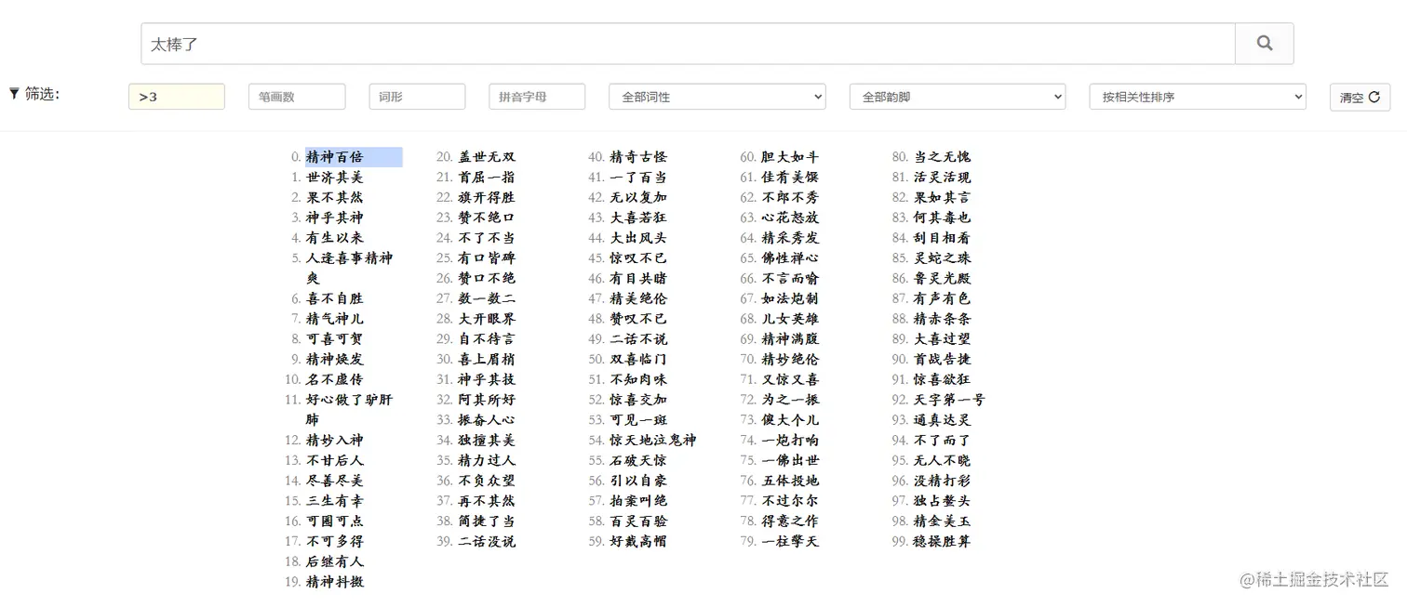Click the result 当之无愧
Screen dimensions: 1407x607
click(943, 157)
